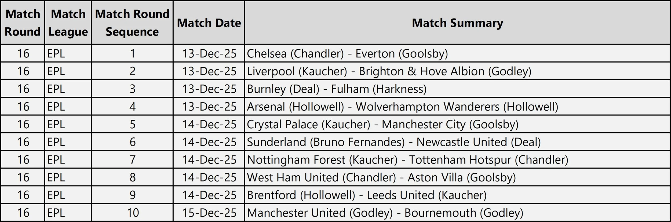The width and height of the screenshot is (671, 222).
Task: Select the Match Date column header
Action: click(x=209, y=23)
